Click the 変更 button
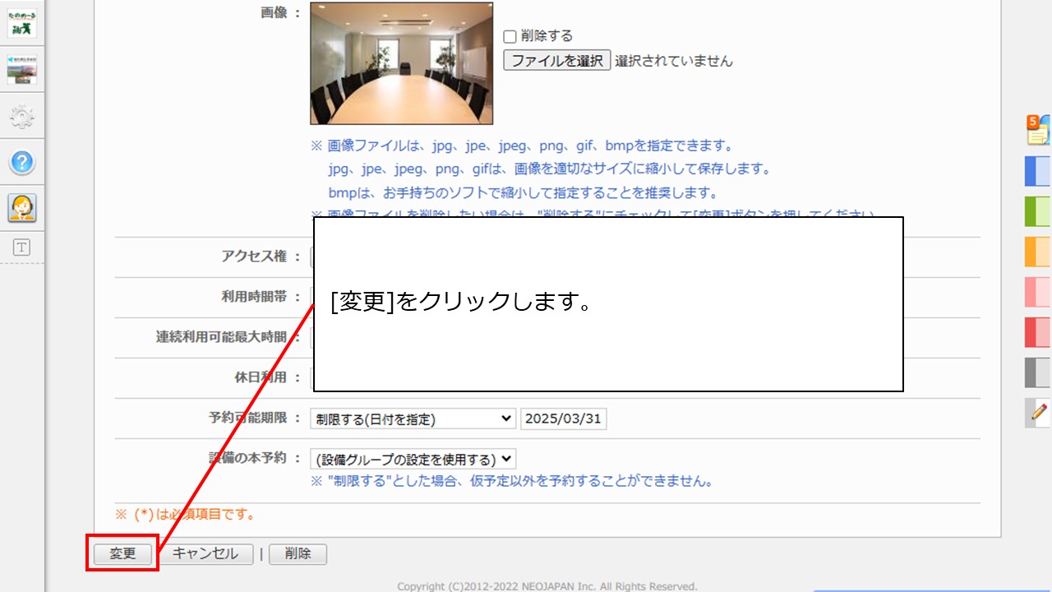This screenshot has height=592, width=1052. coord(122,554)
